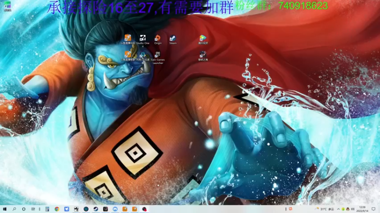Open the Steam desktop shortcut
This screenshot has width=380, height=213.
coord(173,40)
